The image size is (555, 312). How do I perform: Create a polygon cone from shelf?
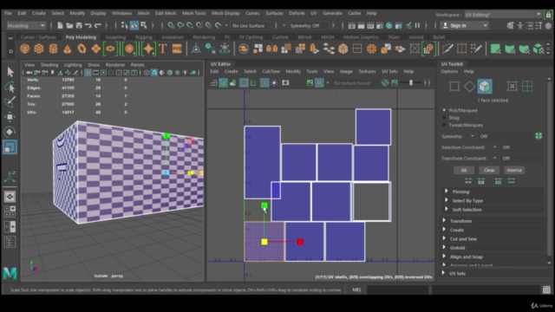pos(68,49)
